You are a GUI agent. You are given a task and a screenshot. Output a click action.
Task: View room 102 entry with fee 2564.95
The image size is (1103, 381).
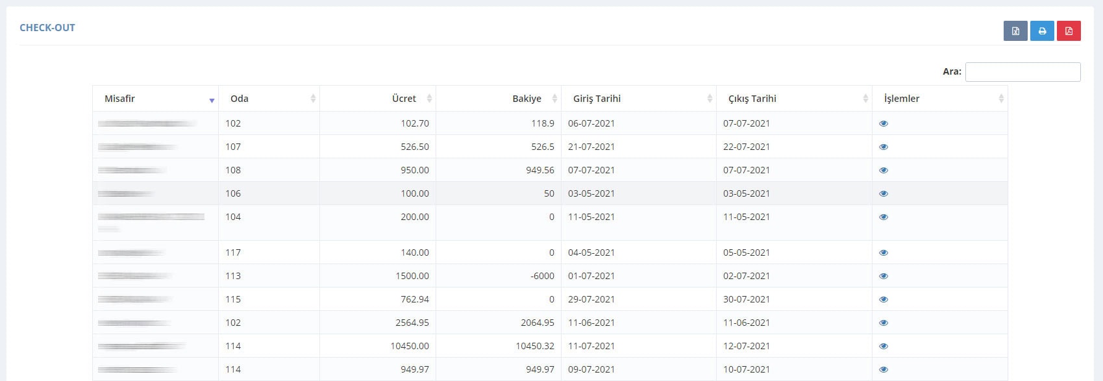(x=884, y=323)
